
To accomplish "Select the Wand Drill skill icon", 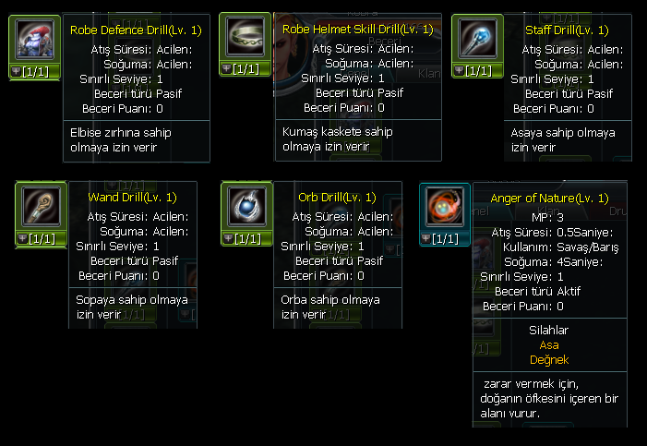I will pyautogui.click(x=40, y=206).
